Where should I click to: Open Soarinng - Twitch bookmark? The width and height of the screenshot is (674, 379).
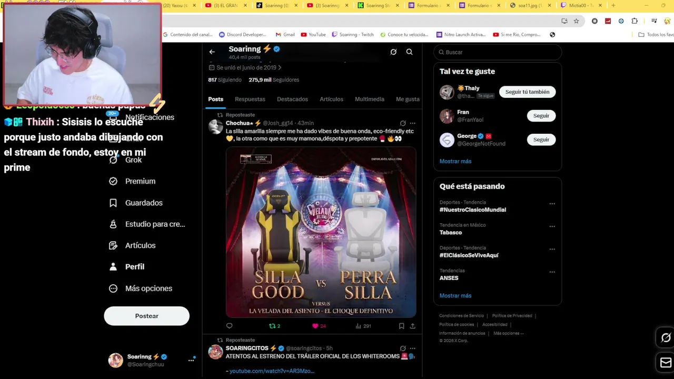(353, 35)
